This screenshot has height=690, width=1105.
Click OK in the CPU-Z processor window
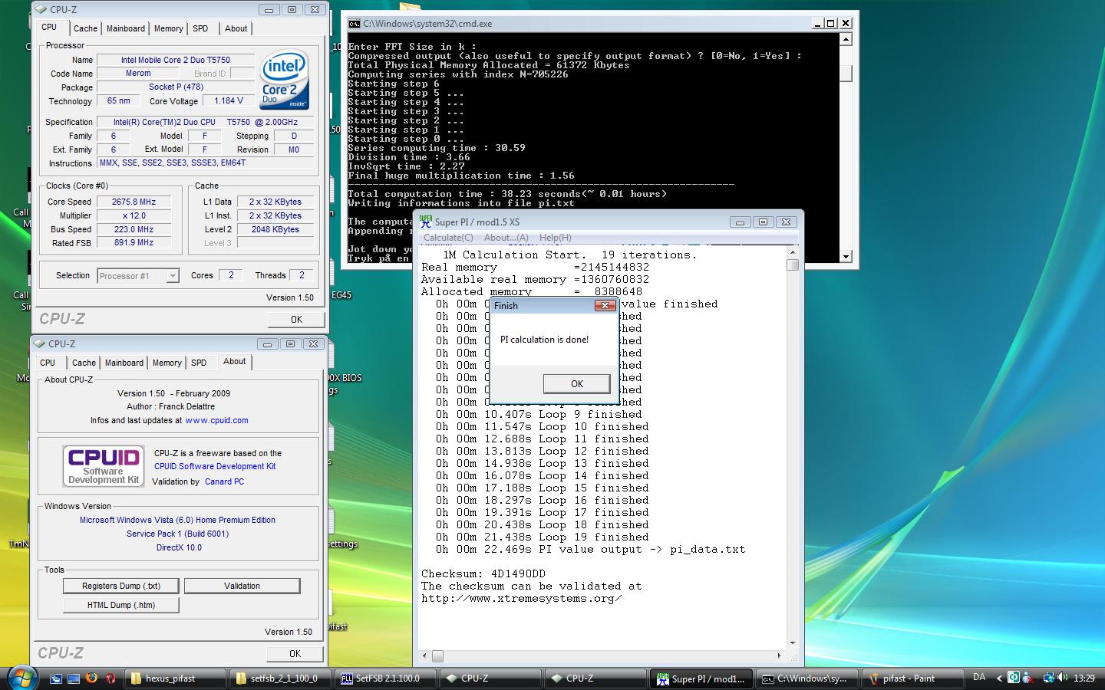(296, 320)
